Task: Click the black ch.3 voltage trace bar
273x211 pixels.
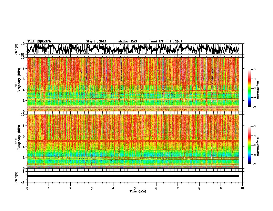Action: (x=133, y=176)
